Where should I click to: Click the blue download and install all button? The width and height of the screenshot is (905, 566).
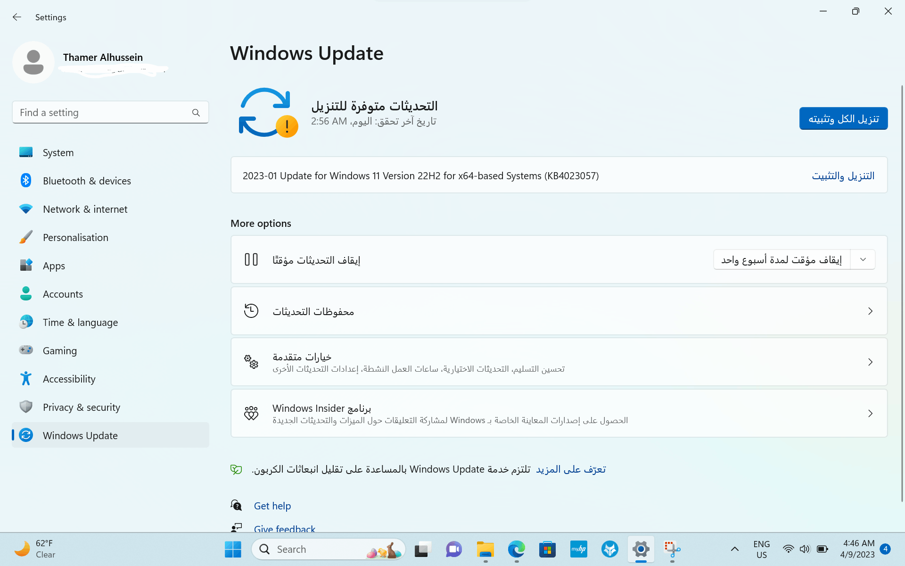[843, 118]
